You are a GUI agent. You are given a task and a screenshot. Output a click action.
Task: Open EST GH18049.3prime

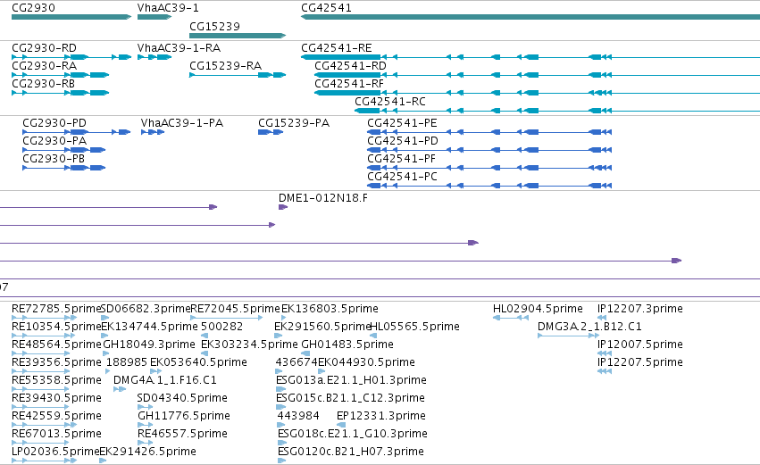pyautogui.click(x=106, y=353)
